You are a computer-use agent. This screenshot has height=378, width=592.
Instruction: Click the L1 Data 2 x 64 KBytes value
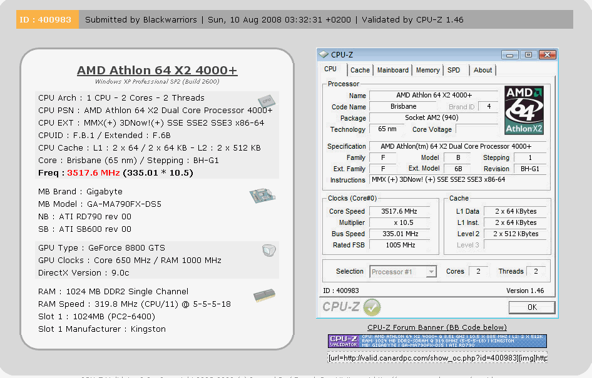point(516,211)
